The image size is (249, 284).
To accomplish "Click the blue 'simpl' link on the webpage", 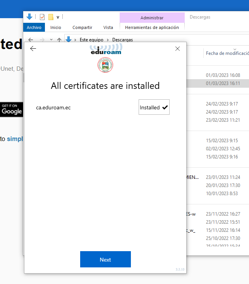I will pyautogui.click(x=15, y=139).
